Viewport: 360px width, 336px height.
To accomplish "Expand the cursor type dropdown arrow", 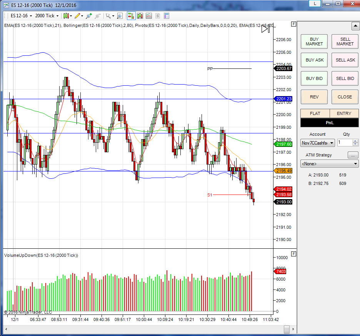I will pyautogui.click(x=113, y=16).
